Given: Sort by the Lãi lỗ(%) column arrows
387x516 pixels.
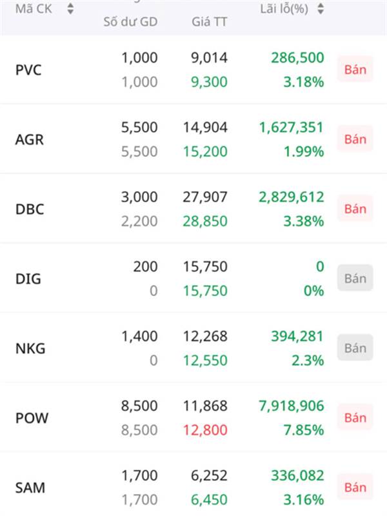Looking at the screenshot, I should click(x=321, y=9).
